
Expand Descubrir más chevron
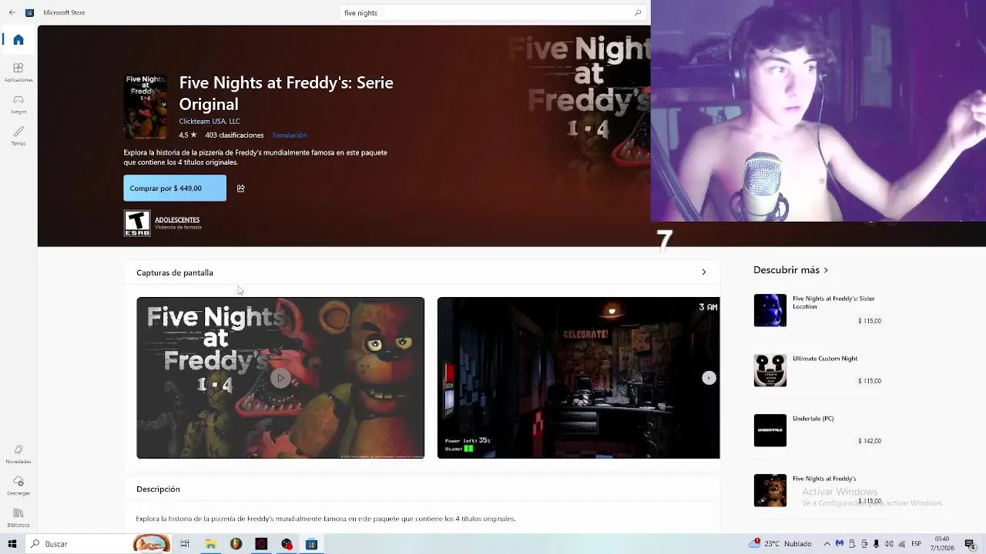pos(826,270)
